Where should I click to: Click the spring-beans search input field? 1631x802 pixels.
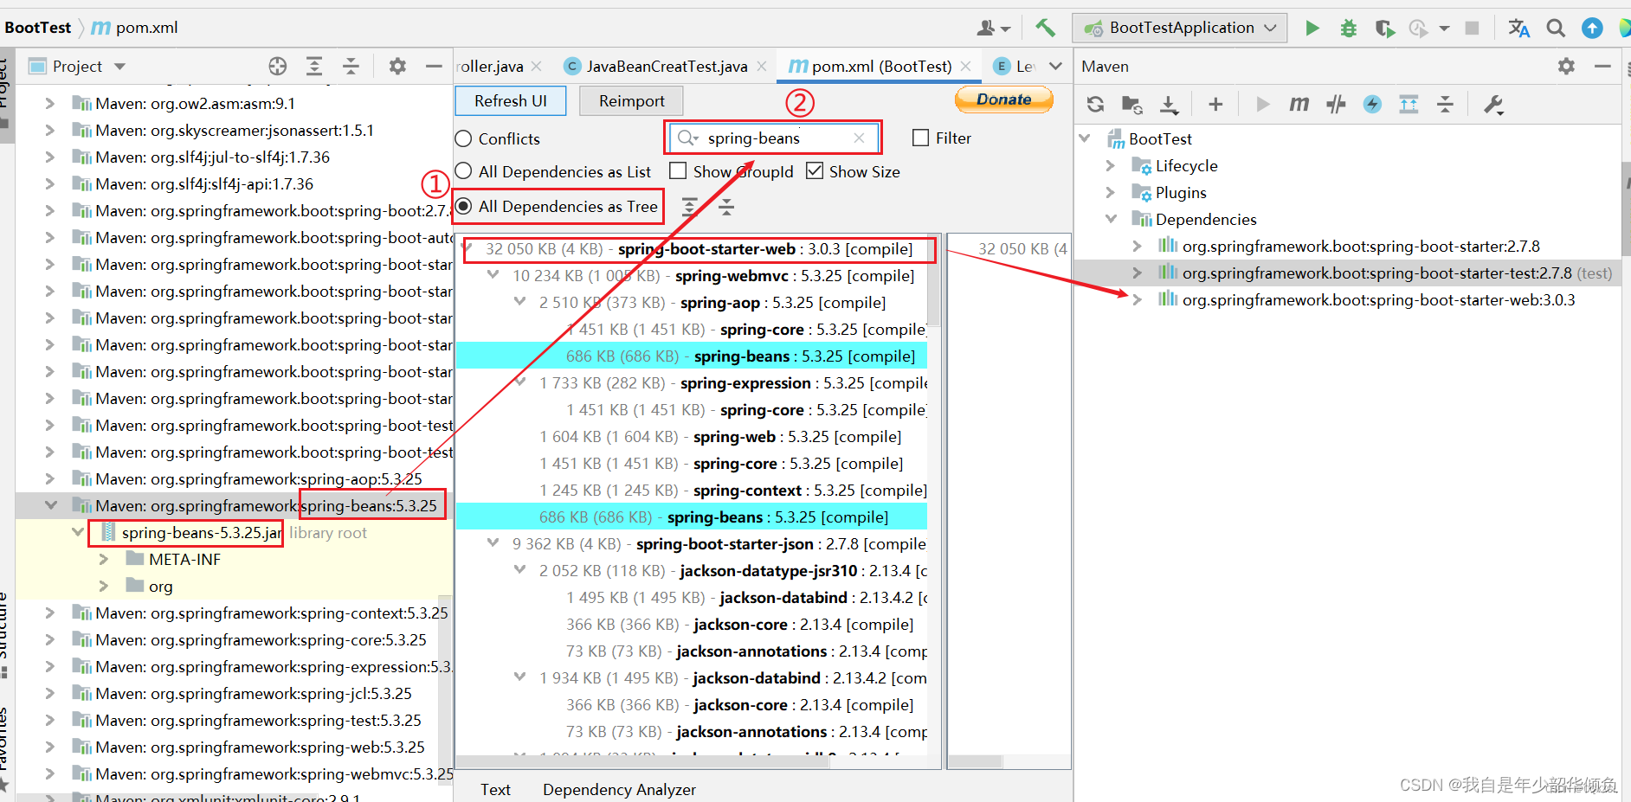tap(774, 138)
